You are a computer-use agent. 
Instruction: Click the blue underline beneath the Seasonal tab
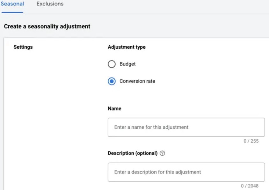click(x=12, y=12)
